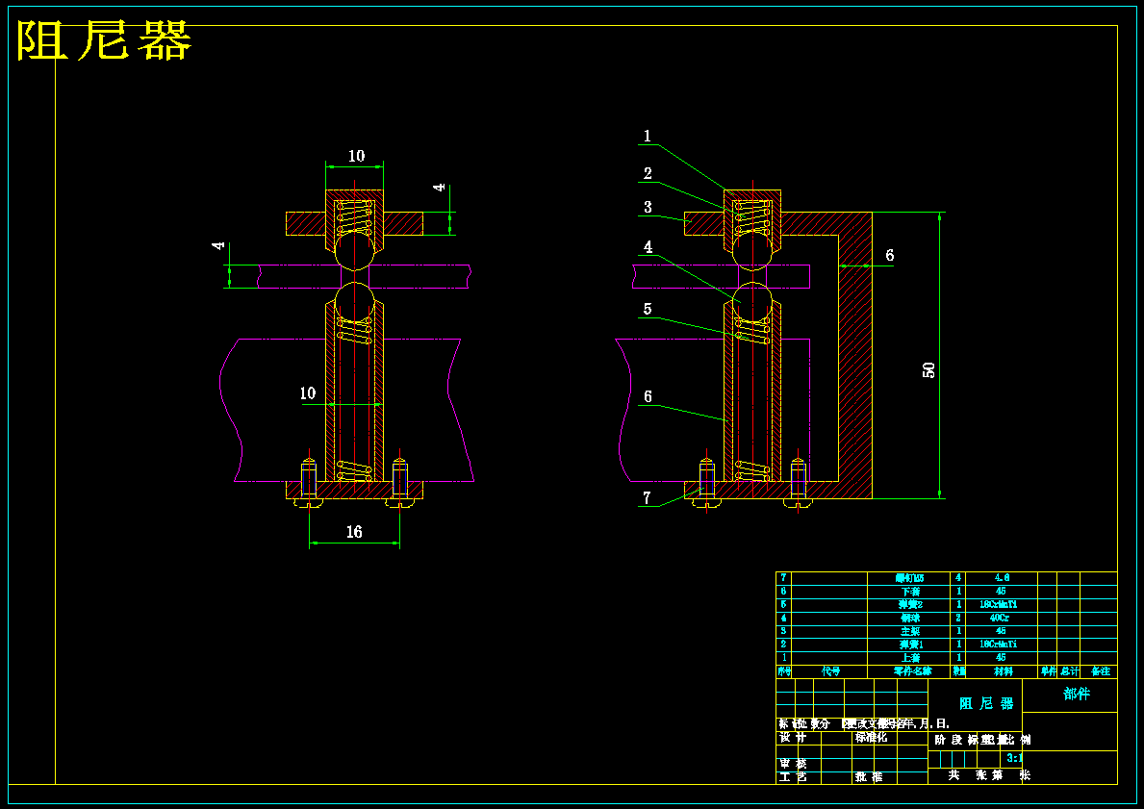The height and width of the screenshot is (809, 1144).
Task: Select the 工艺 label in title block
Action: [x=793, y=777]
